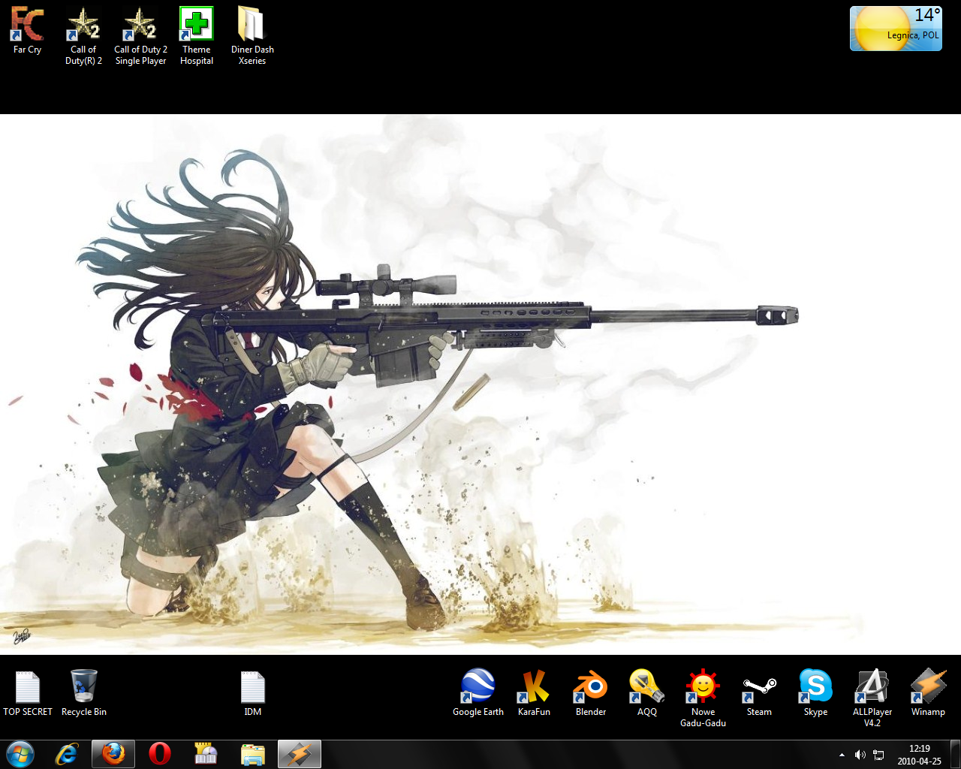The height and width of the screenshot is (769, 961).
Task: Select the IDM file on desktop
Action: point(253,693)
